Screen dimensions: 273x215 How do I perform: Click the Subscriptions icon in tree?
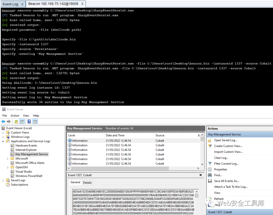[x=8, y=185]
